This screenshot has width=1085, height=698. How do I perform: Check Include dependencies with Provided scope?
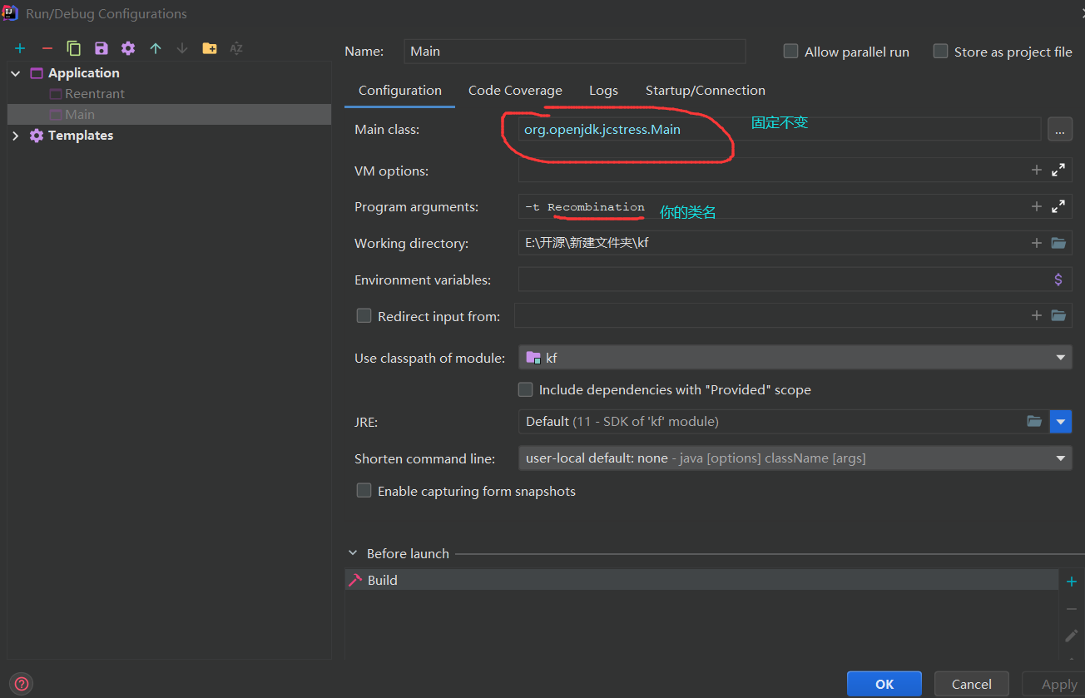click(x=525, y=389)
